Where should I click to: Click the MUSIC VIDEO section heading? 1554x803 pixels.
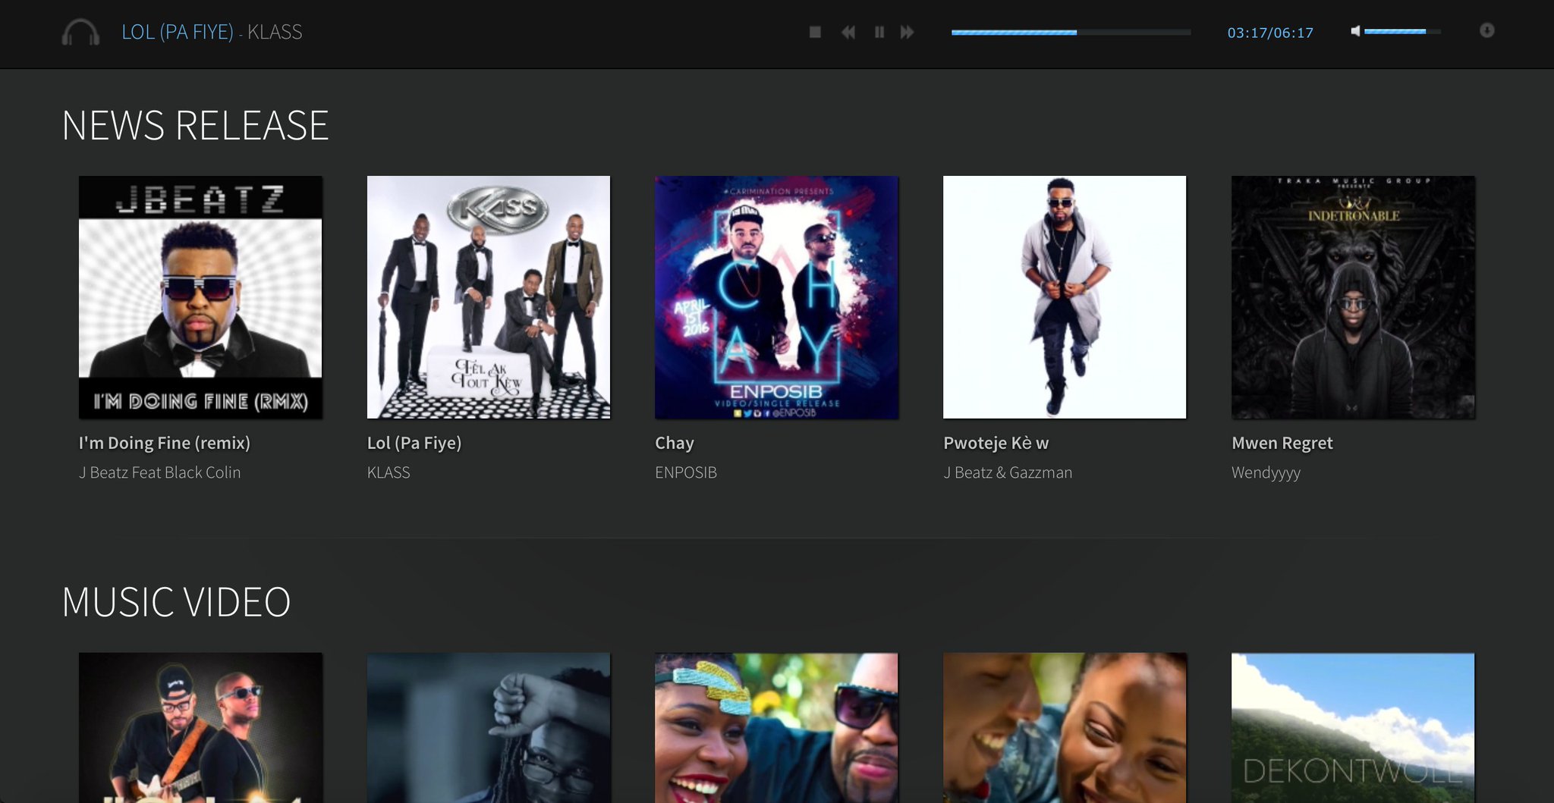(x=176, y=602)
